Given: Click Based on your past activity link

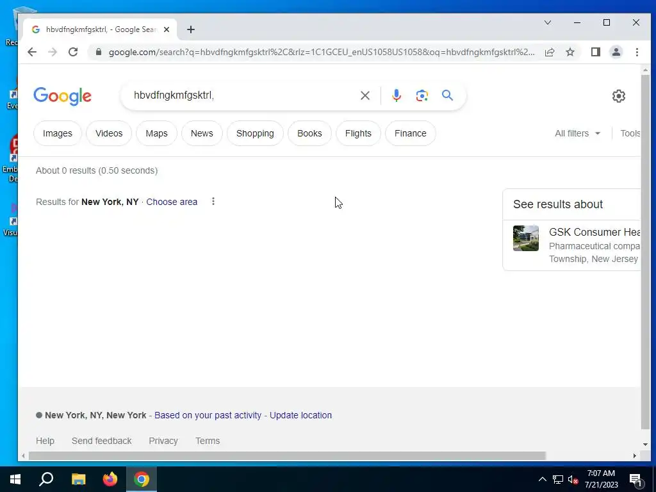Looking at the screenshot, I should coord(208,415).
